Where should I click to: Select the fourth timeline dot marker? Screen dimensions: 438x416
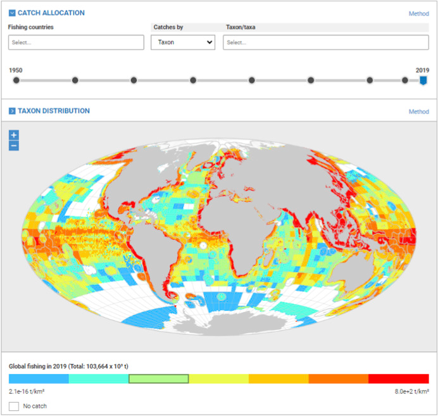pos(193,80)
